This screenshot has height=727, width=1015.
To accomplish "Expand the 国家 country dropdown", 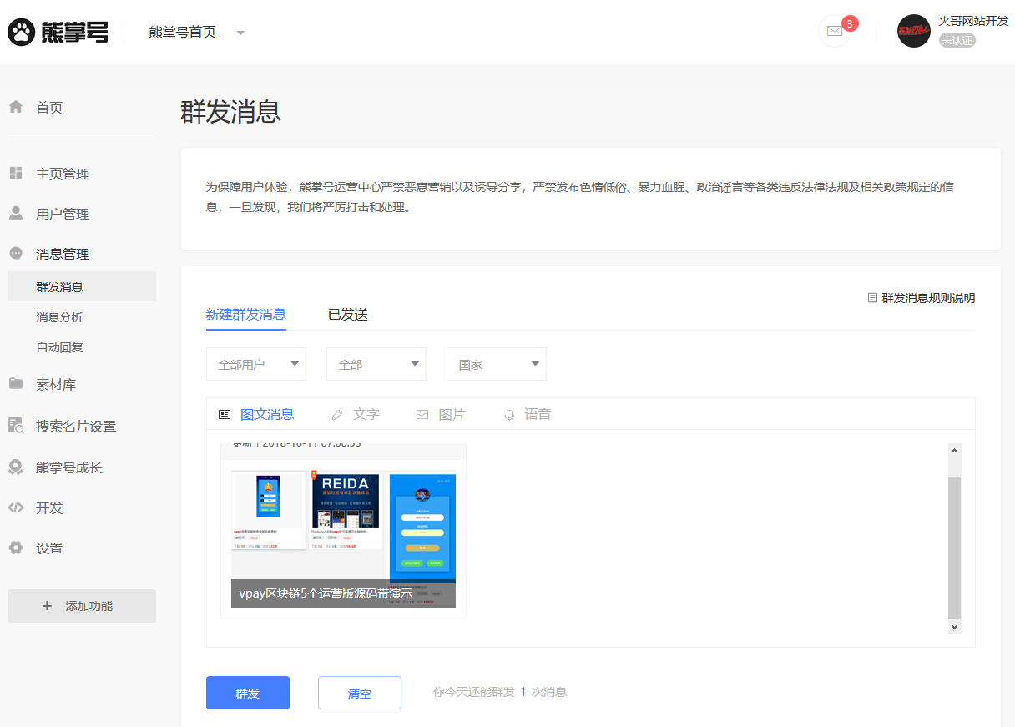I will (x=496, y=364).
